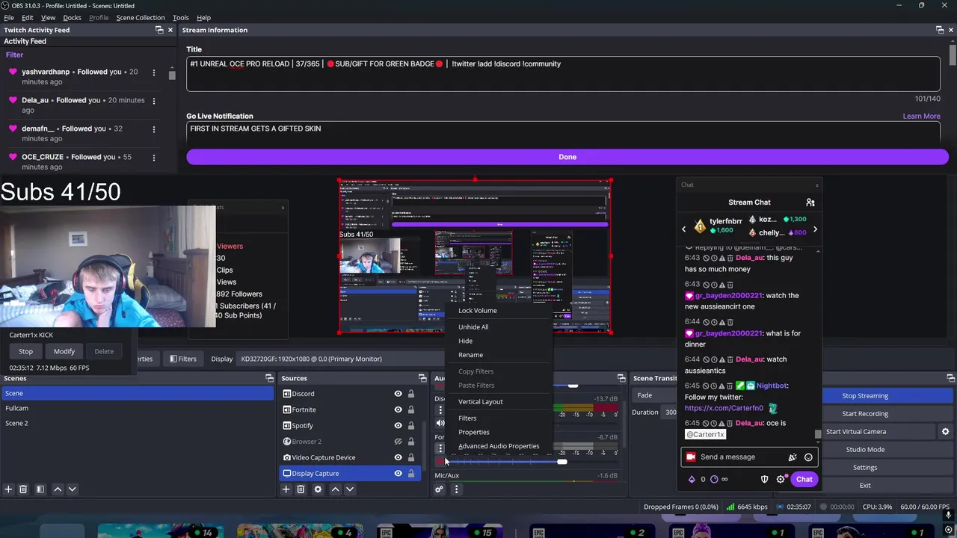Open Advanced Audio gears icon in mixer
The height and width of the screenshot is (538, 957).
pyautogui.click(x=439, y=489)
